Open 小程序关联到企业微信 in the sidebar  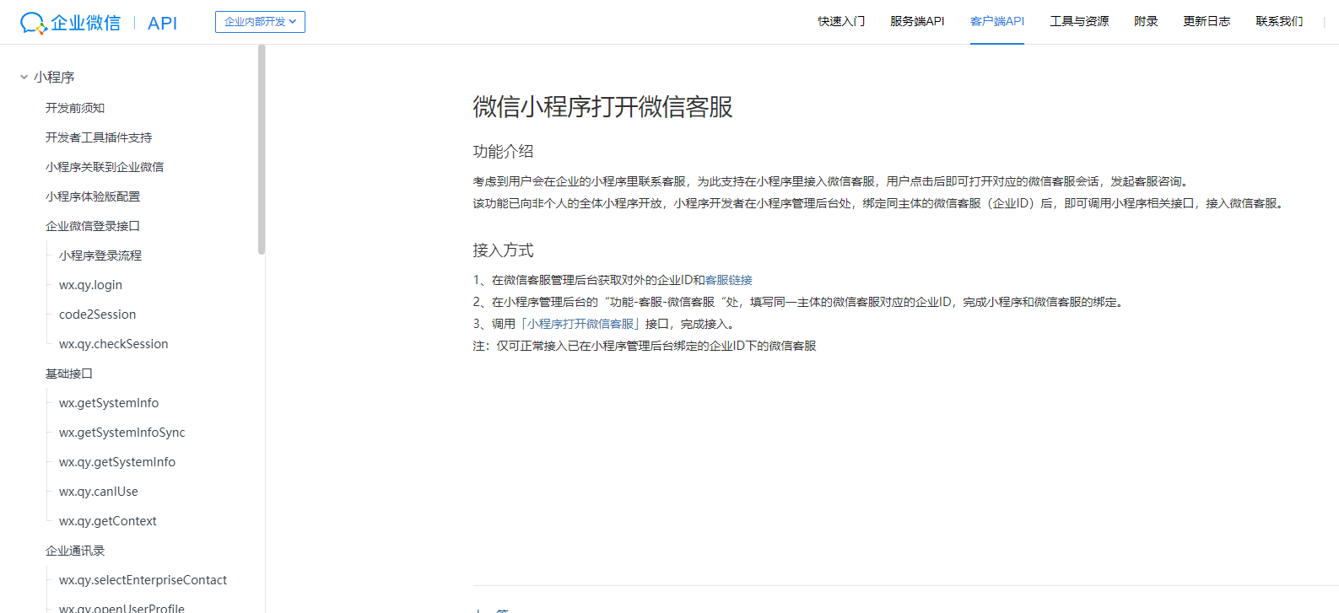pos(105,167)
